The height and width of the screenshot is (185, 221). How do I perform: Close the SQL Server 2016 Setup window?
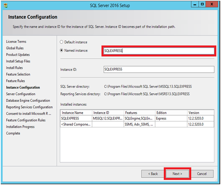click(212, 4)
